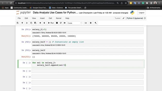
Task: Open the Google Cloud Trai... bookmark
Action: pos(38,8)
